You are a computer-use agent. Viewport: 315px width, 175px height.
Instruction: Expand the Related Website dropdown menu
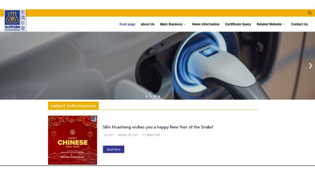271,24
